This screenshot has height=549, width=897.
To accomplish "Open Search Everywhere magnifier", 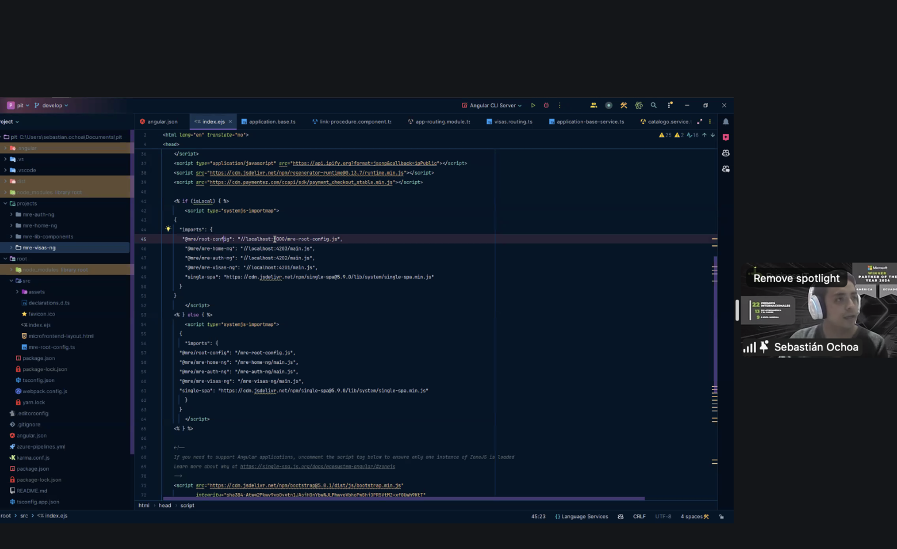I will pyautogui.click(x=654, y=106).
